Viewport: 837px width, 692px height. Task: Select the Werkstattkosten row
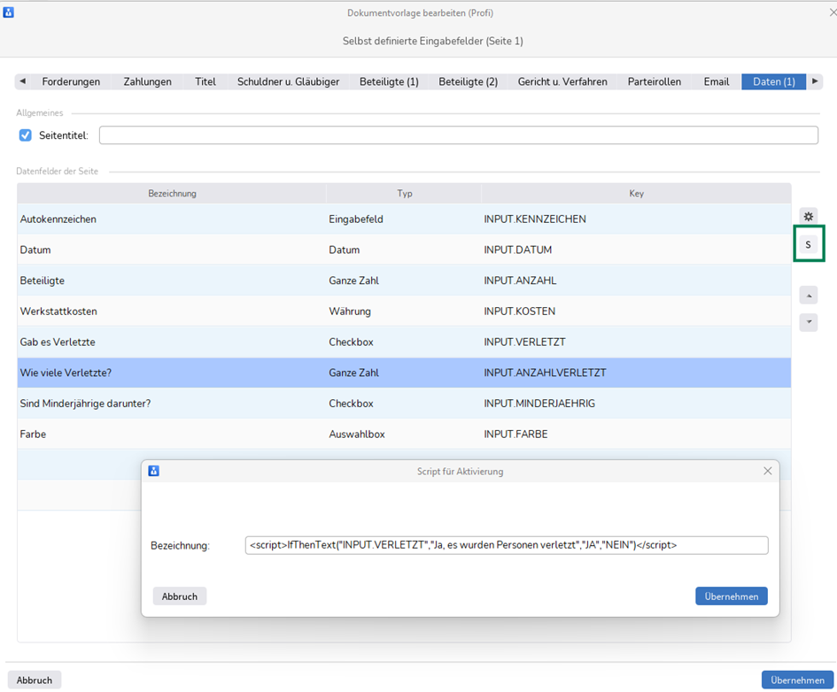pyautogui.click(x=404, y=311)
